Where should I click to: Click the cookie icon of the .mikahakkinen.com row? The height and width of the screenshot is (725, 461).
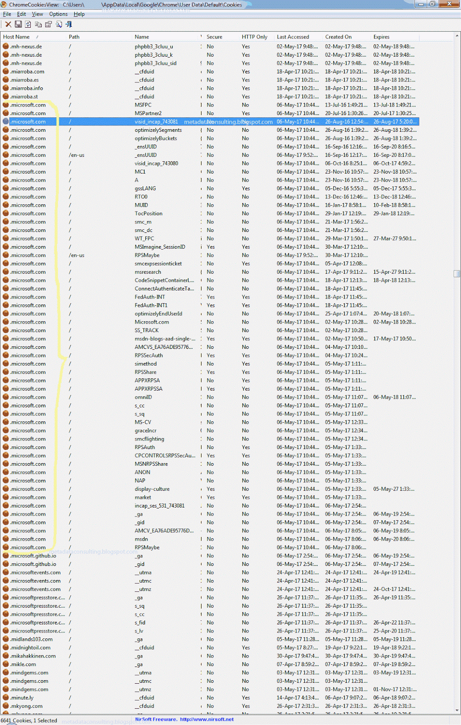pos(6,656)
